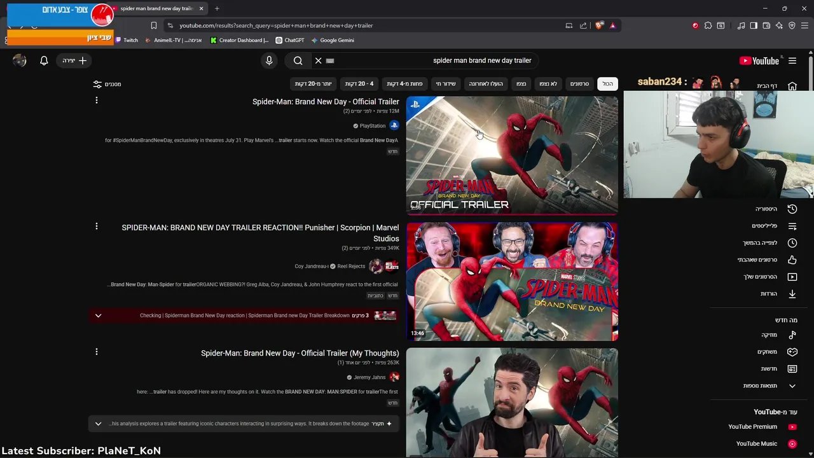Open the Create (יצירה) button
Viewport: 814px width, 458px height.
pyautogui.click(x=74, y=60)
